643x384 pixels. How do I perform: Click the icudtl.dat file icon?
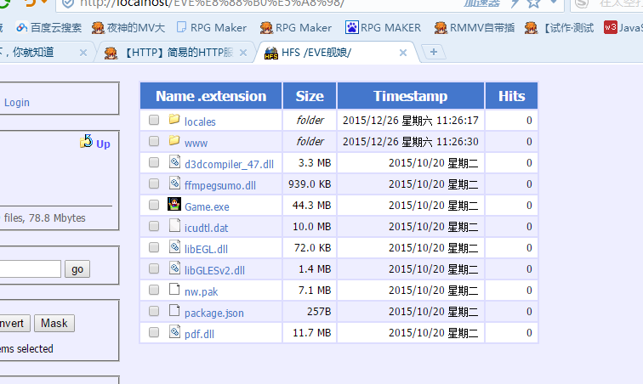tap(174, 225)
